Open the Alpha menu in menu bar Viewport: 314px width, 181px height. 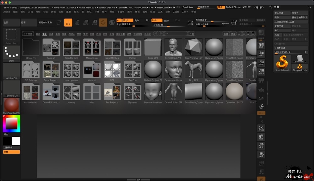coord(7,12)
